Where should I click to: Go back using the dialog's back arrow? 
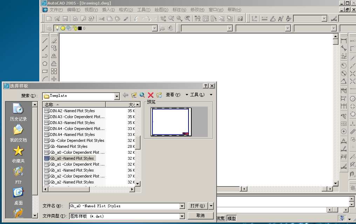125,95
